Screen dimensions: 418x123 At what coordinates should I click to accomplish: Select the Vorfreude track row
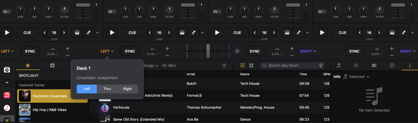tap(210, 107)
